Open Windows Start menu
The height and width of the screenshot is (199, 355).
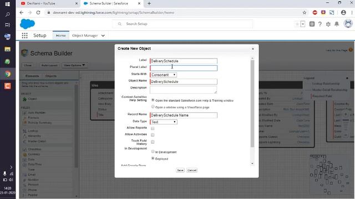click(x=7, y=4)
